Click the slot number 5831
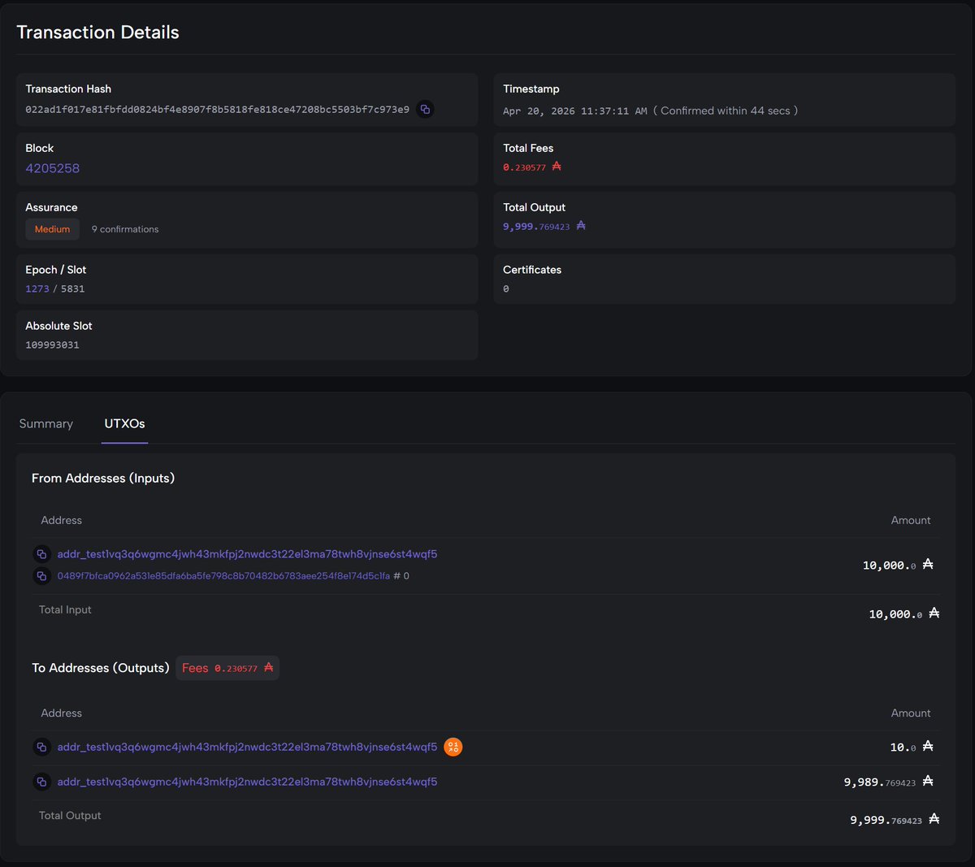Viewport: 975px width, 867px height. coord(72,288)
